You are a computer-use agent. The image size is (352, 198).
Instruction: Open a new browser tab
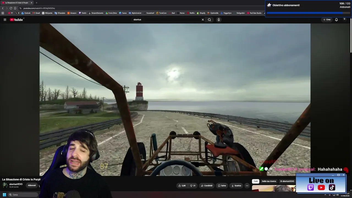pyautogui.click(x=36, y=3)
